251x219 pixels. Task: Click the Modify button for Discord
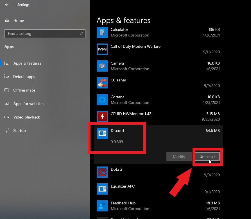179,157
